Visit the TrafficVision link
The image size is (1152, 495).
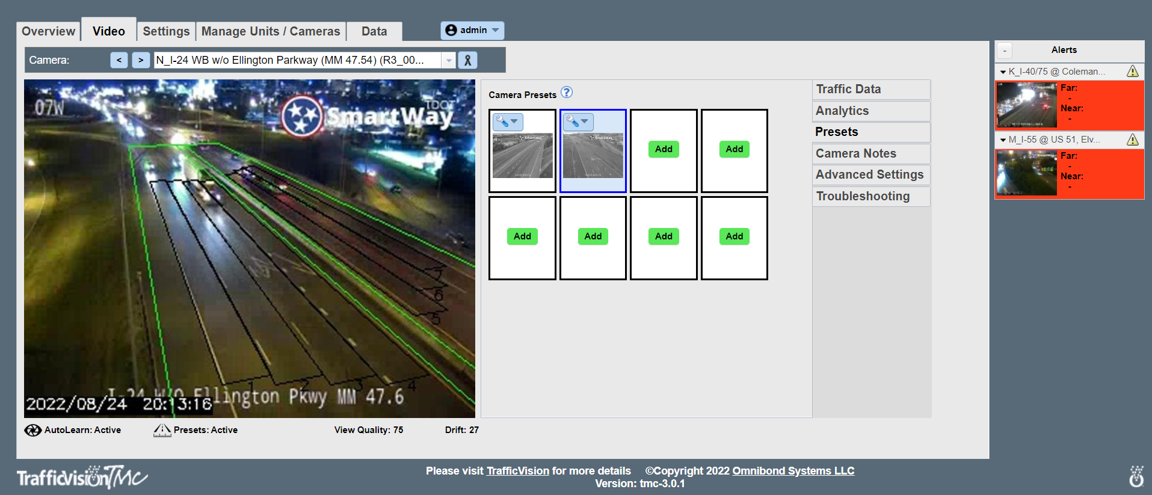tap(518, 471)
